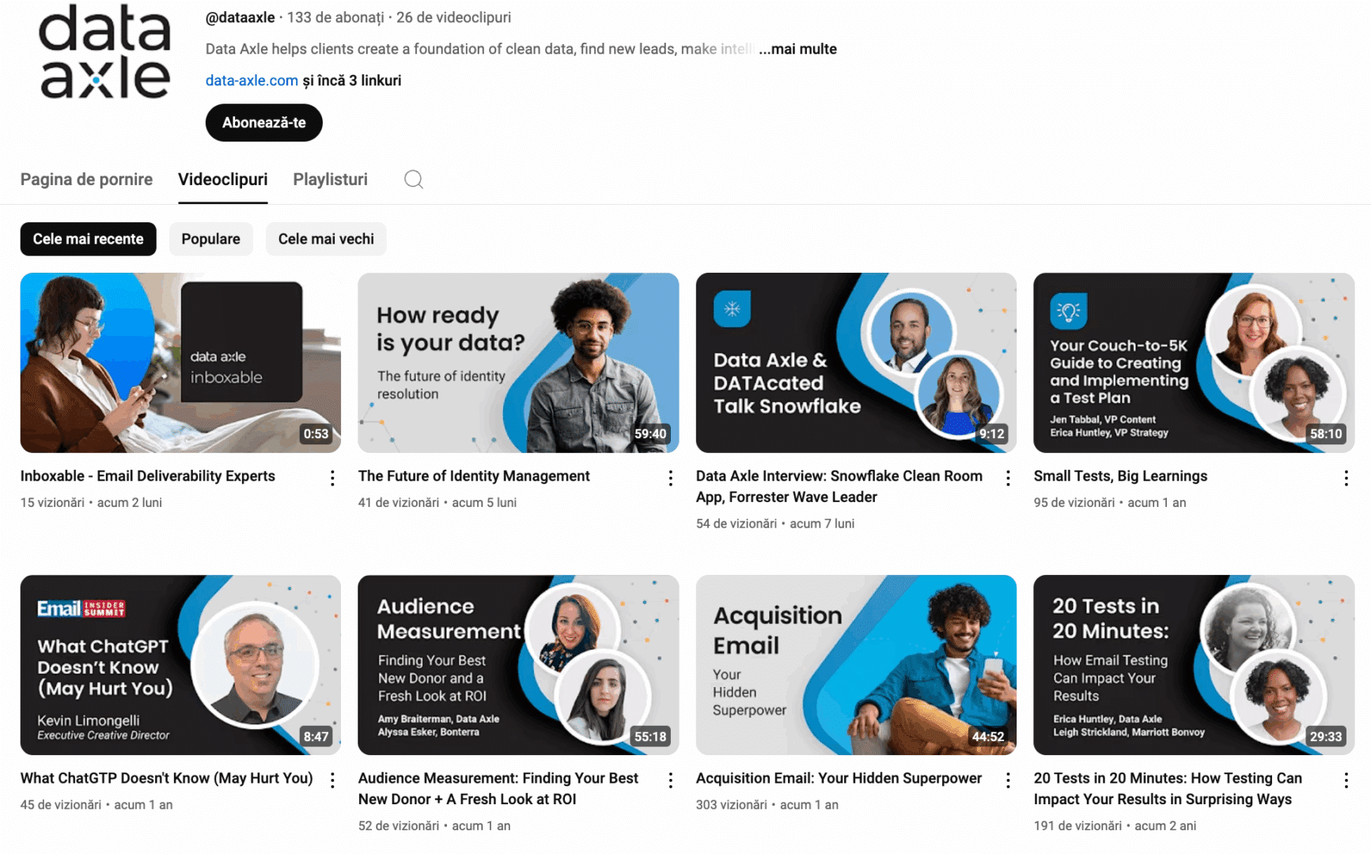The width and height of the screenshot is (1371, 854).
Task: Expand the description with mai multe
Action: pos(797,48)
